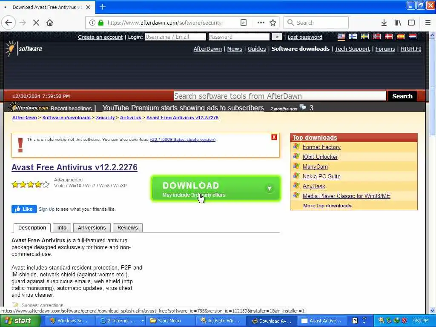The height and width of the screenshot is (327, 436).
Task: Click the Create an account link
Action: click(100, 37)
